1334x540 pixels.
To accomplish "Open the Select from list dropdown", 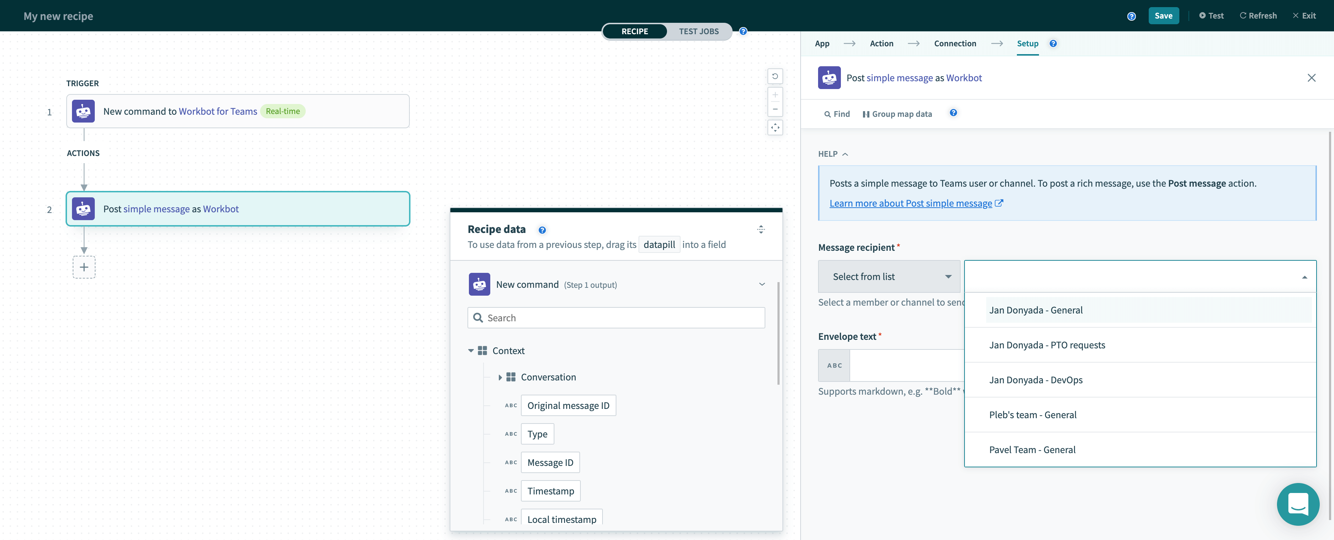I will tap(889, 276).
